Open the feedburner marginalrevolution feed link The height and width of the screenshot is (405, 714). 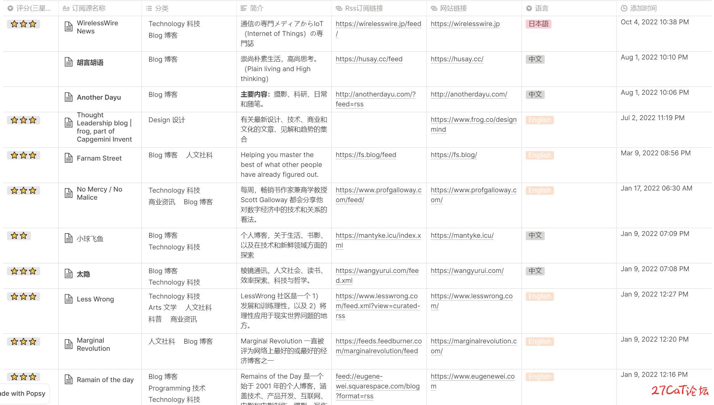click(378, 346)
